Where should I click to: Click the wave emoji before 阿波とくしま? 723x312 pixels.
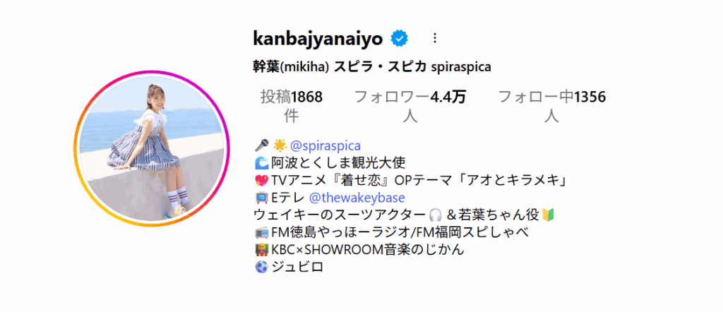point(261,163)
